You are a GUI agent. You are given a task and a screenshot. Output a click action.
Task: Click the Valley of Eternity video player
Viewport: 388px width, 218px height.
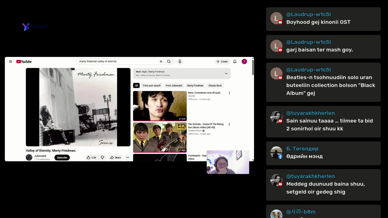click(78, 107)
